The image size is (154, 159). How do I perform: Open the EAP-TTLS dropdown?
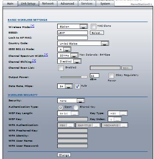pos(88,125)
